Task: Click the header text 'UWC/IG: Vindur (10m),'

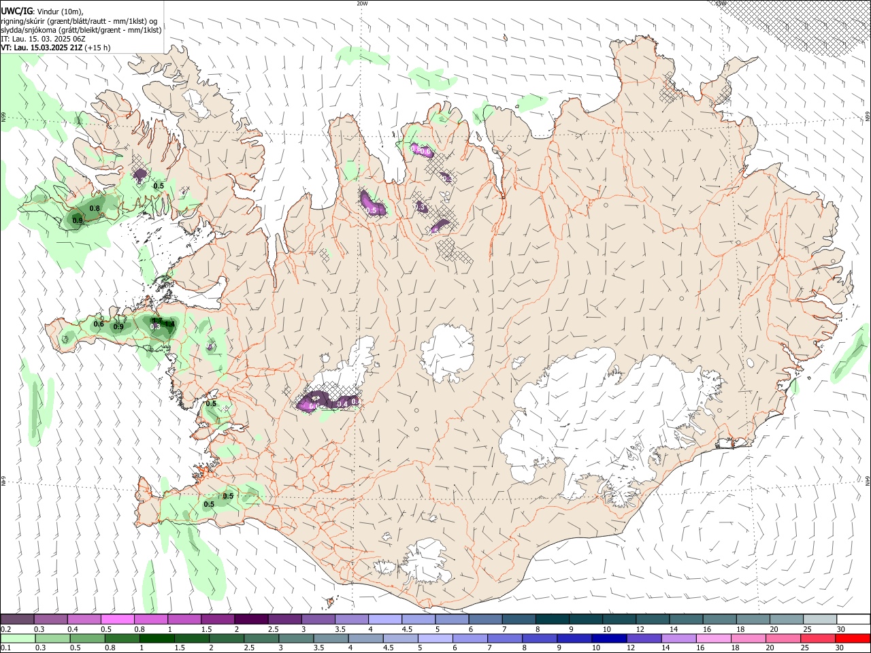Action: click(42, 12)
